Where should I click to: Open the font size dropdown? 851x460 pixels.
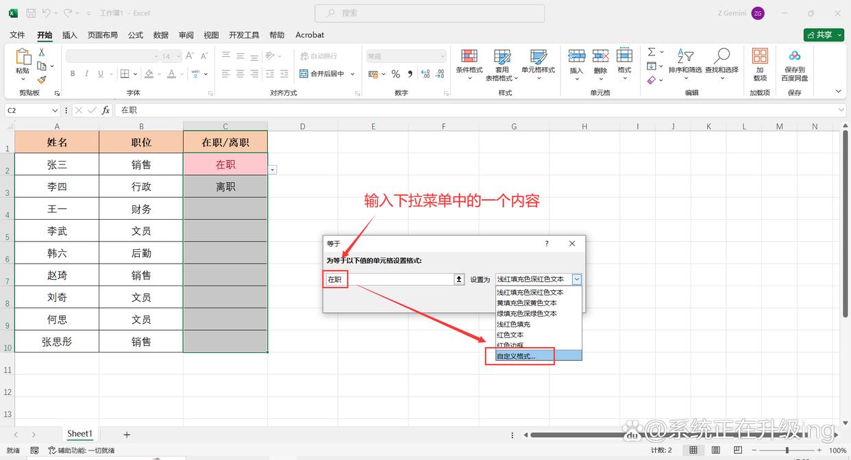pos(177,56)
